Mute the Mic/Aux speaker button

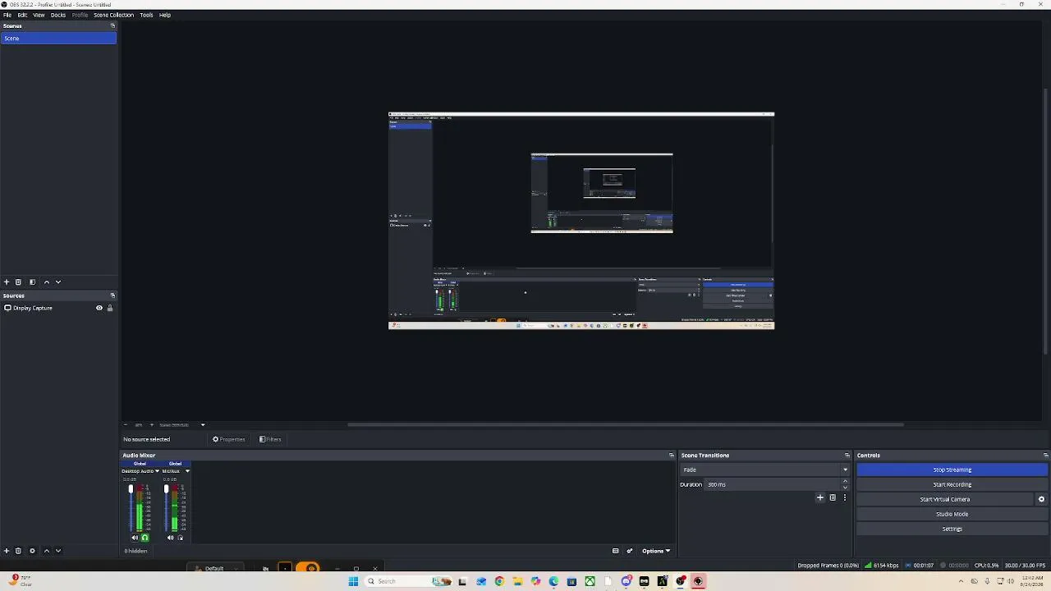pos(171,538)
